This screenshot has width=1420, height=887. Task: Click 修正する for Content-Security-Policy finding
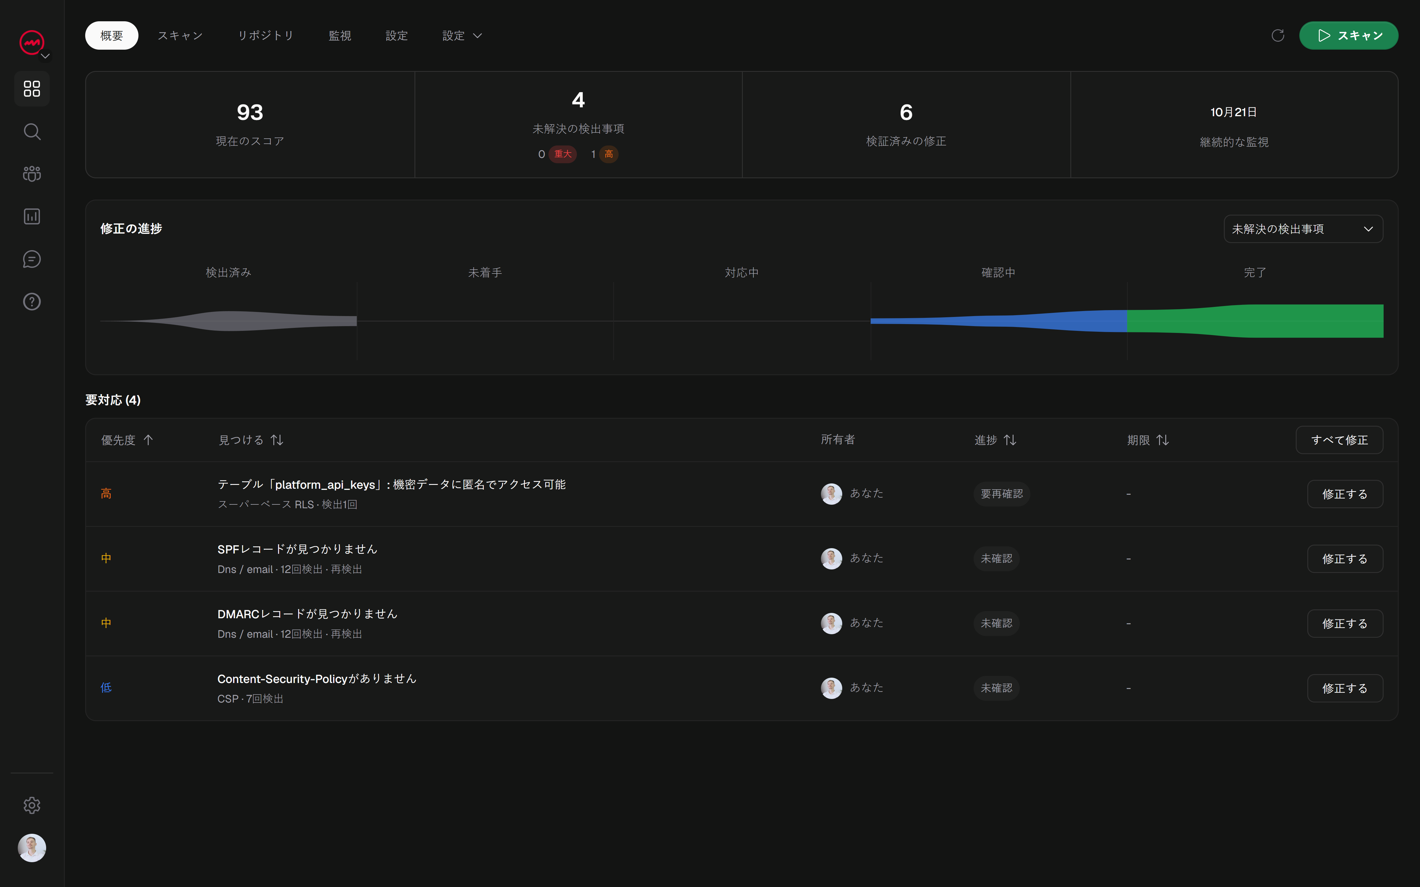1345,688
